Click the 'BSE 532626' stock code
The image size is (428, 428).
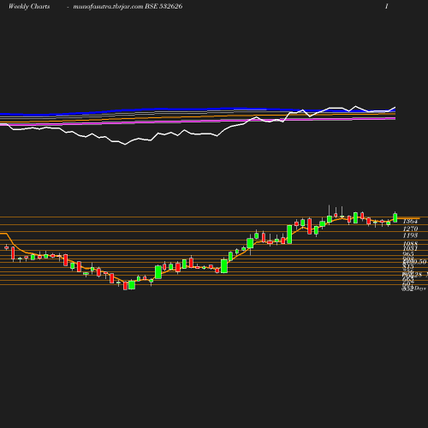coord(163,7)
